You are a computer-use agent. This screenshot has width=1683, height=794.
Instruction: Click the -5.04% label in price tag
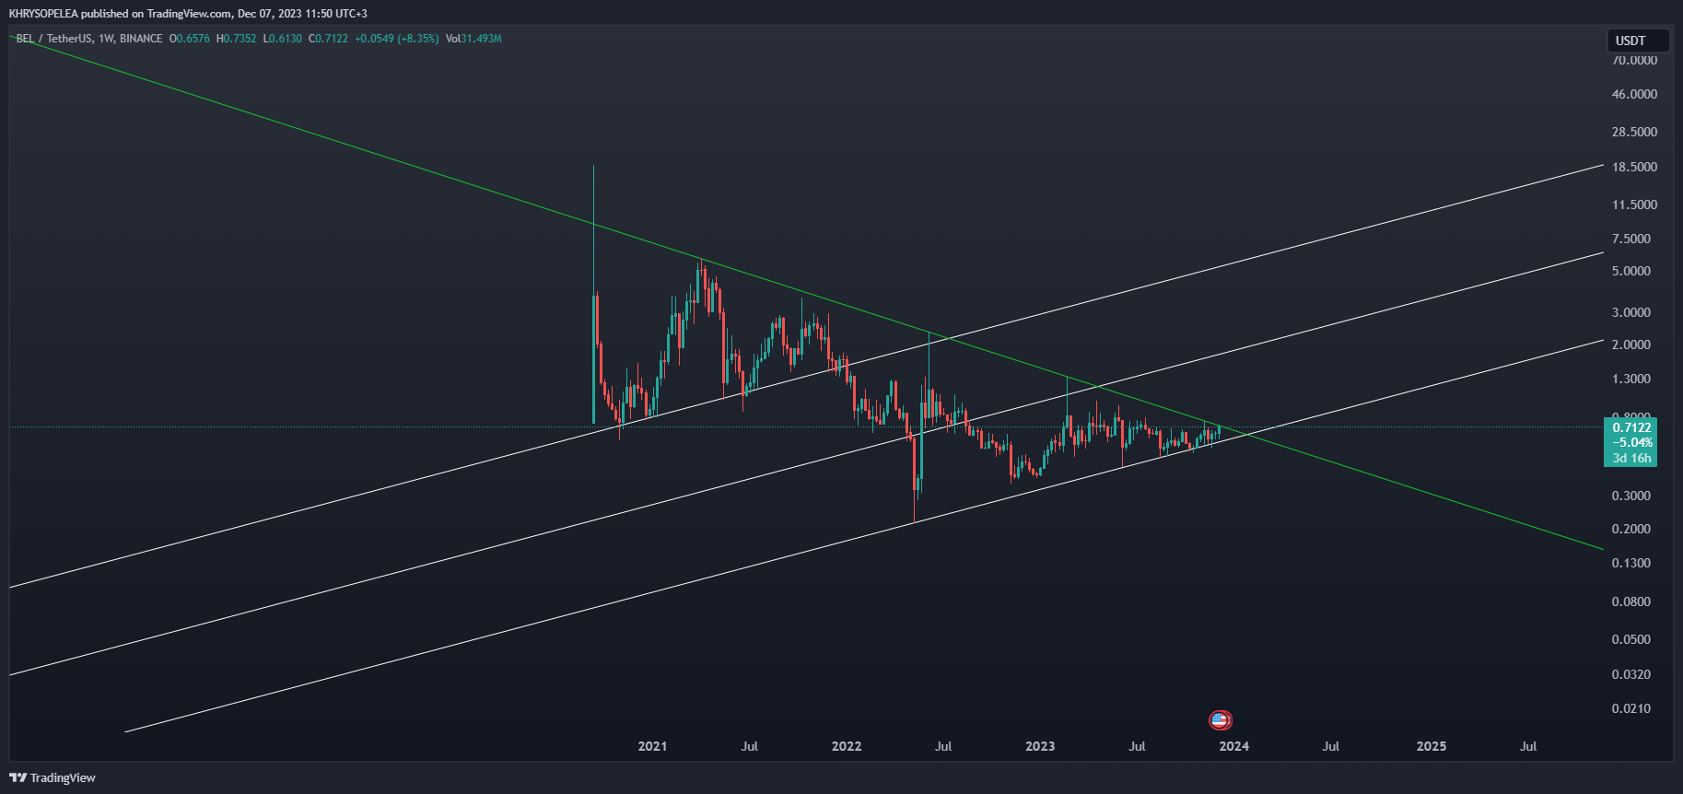point(1631,443)
